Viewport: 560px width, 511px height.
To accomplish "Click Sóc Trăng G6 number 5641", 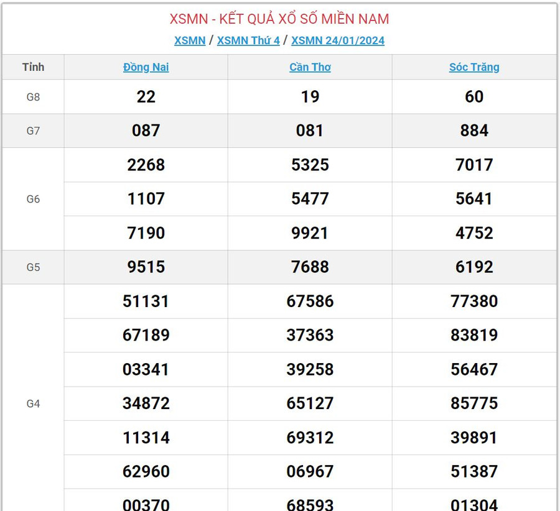I will 474,199.
